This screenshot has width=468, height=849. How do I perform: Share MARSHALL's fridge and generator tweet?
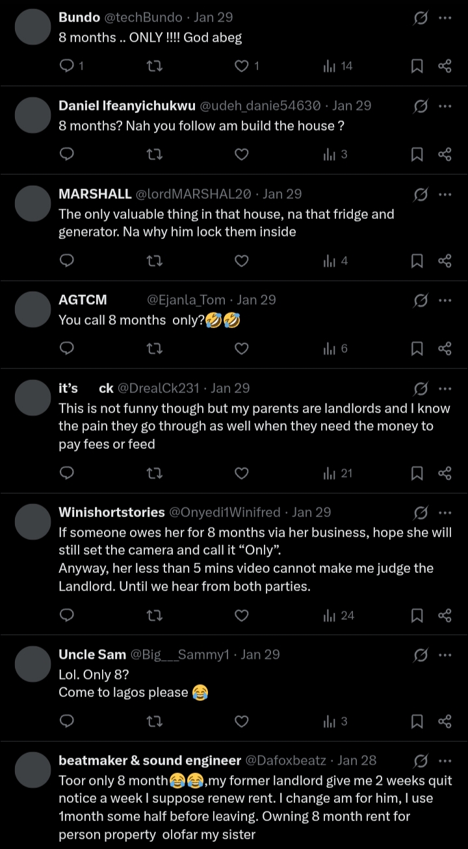[x=445, y=260]
